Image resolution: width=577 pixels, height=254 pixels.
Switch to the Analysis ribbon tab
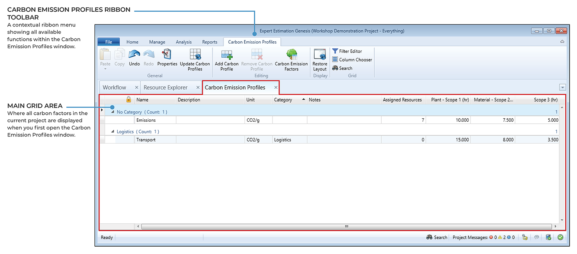pos(184,42)
